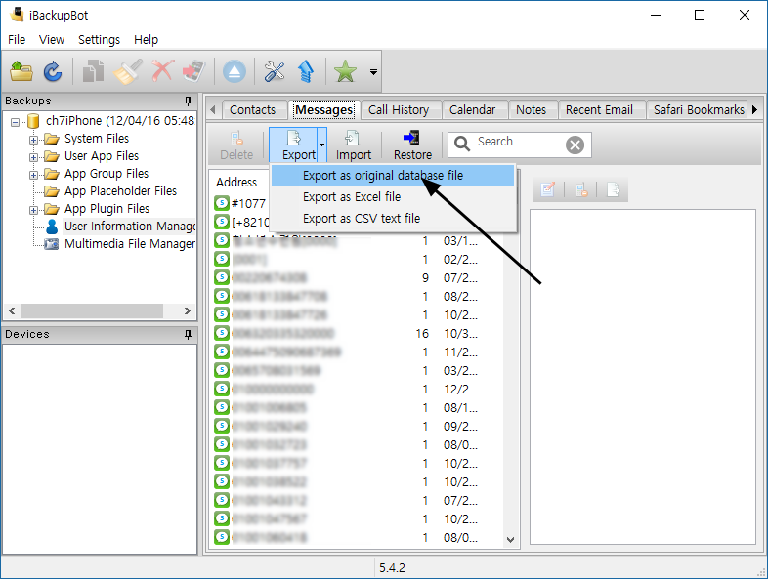Screen dimensions: 768x579
Task: Select the message row with count 16
Action: (359, 333)
